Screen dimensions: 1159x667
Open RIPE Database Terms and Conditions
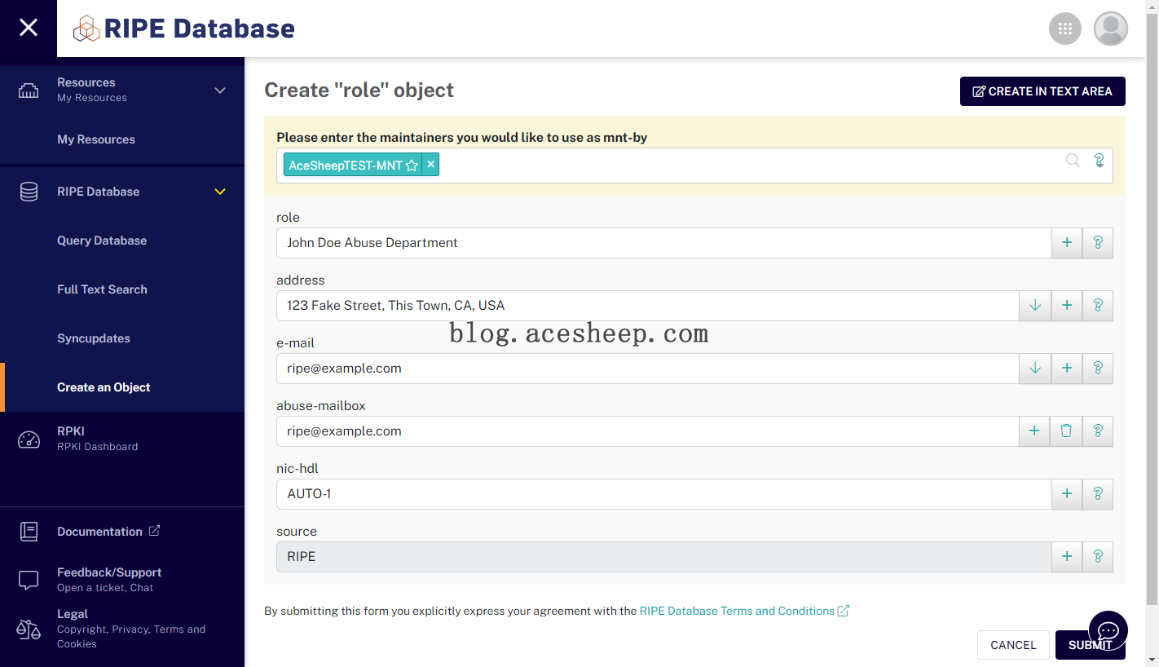744,611
